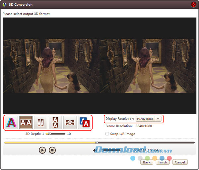Click the 1920x1080 resolution field

pyautogui.click(x=145, y=119)
